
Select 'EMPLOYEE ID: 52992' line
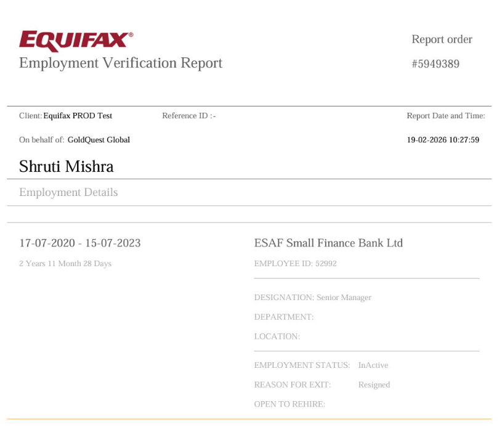point(296,264)
